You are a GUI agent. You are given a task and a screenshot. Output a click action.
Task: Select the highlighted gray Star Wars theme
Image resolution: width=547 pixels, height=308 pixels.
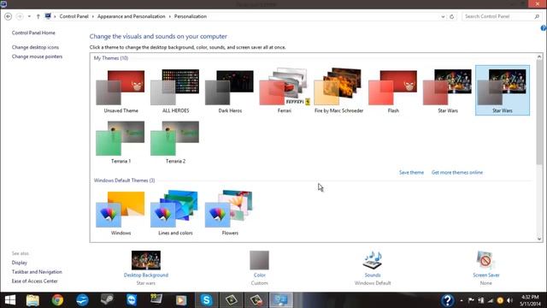point(503,90)
